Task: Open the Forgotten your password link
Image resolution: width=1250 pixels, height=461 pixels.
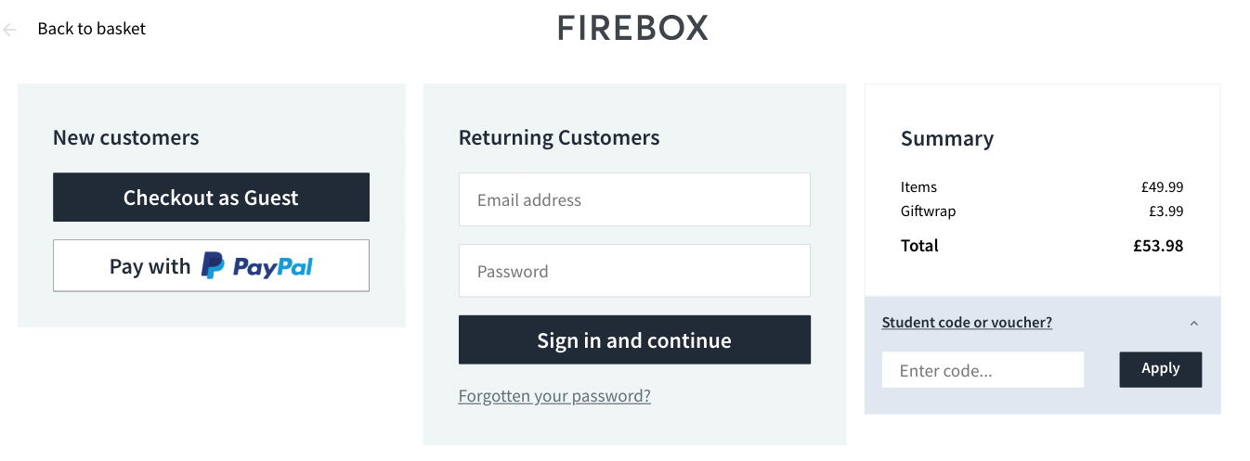Action: [554, 396]
